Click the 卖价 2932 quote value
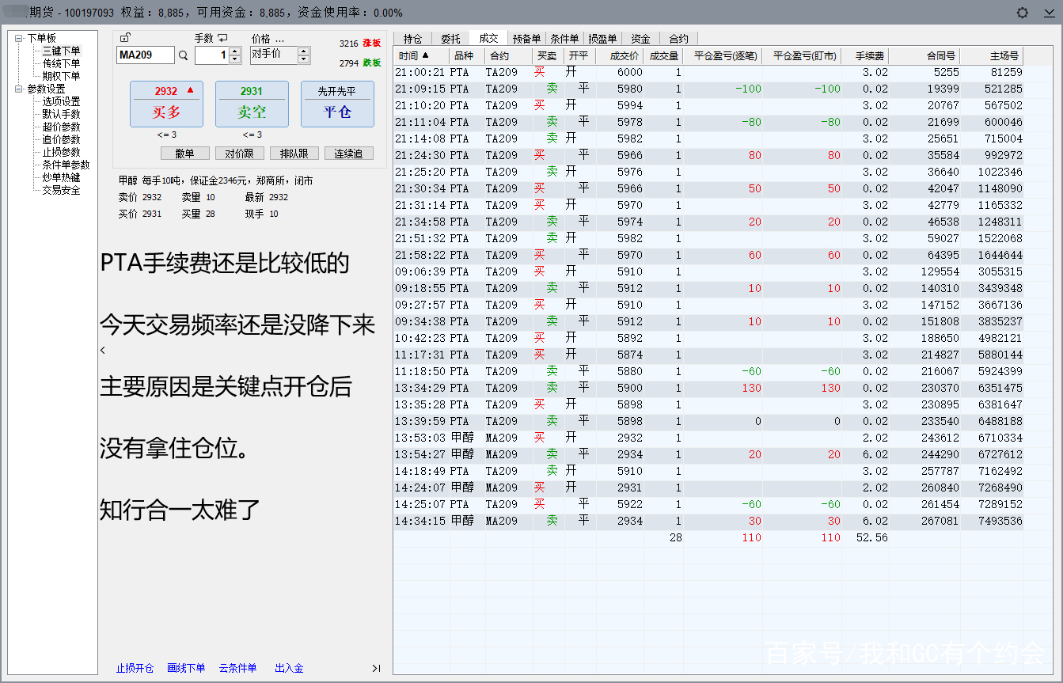Image resolution: width=1063 pixels, height=683 pixels. click(152, 197)
